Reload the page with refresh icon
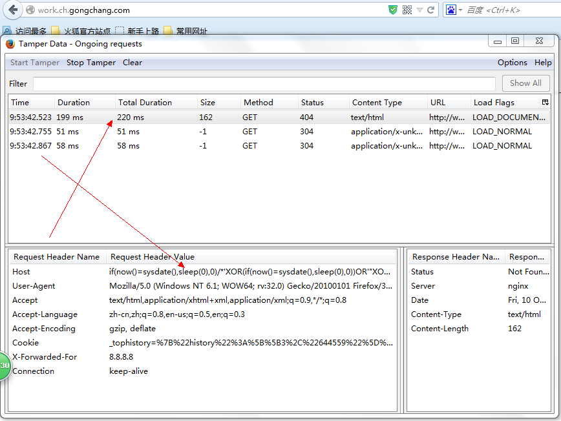The image size is (561, 421). (430, 10)
